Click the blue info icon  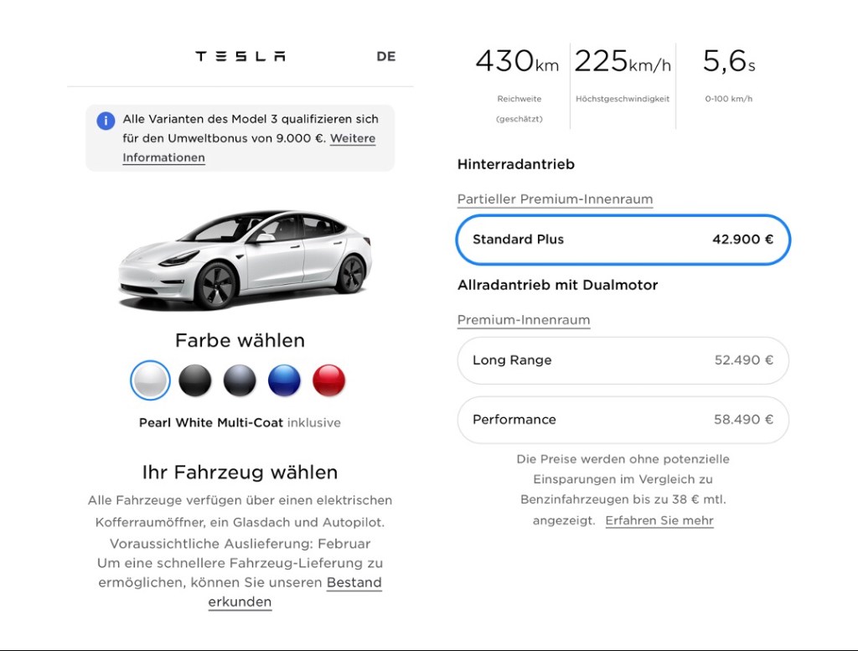(x=106, y=121)
